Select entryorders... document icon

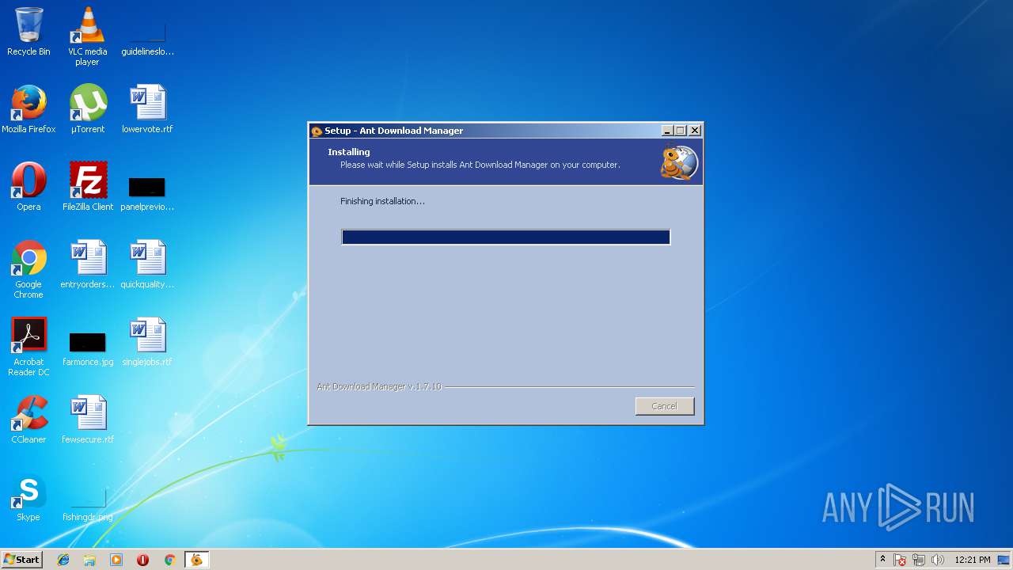tap(88, 264)
